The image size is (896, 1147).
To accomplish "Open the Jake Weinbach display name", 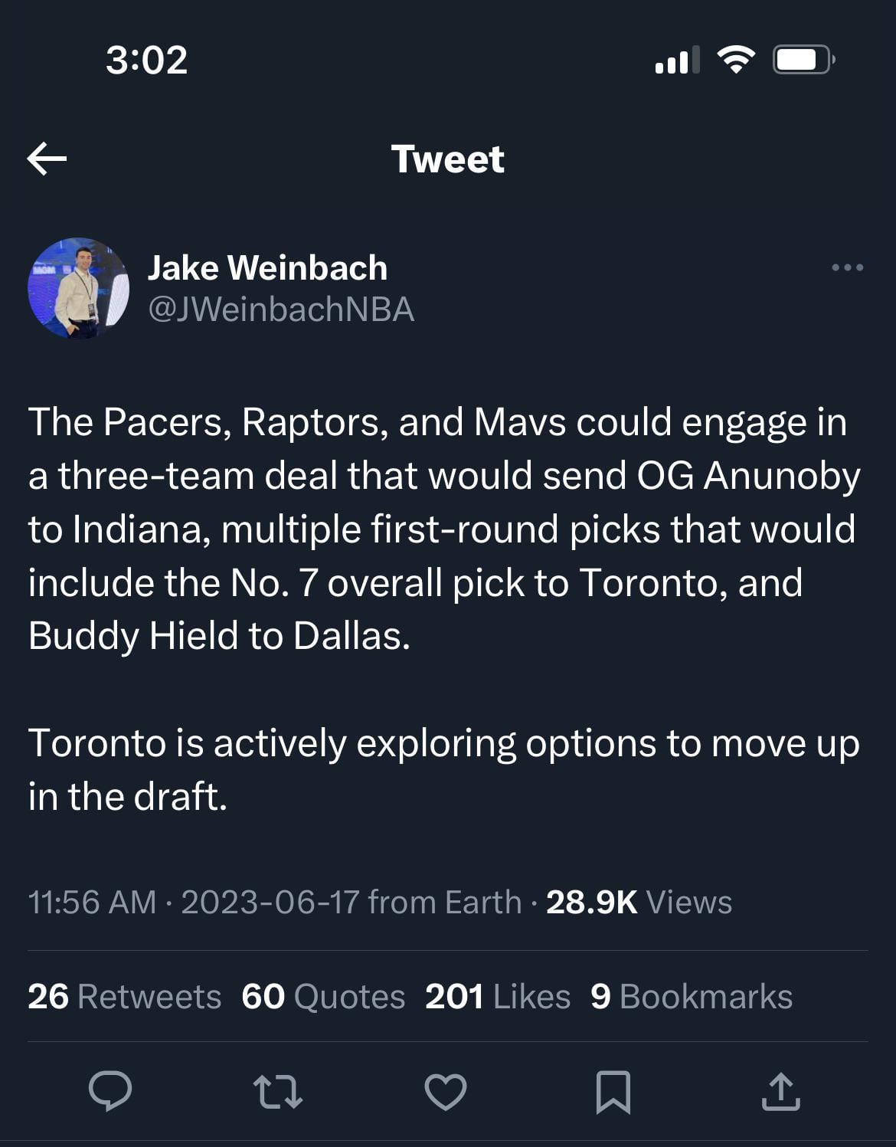I will [x=267, y=267].
